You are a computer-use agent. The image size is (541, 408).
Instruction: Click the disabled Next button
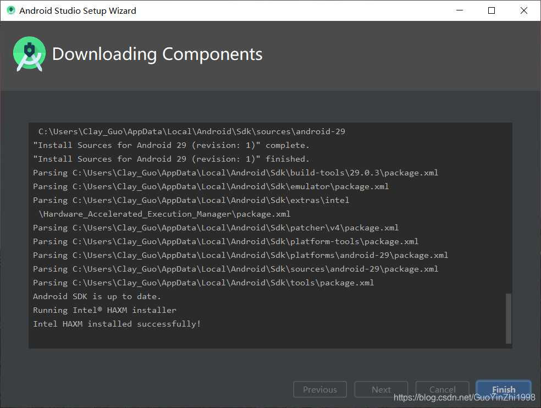click(x=381, y=389)
